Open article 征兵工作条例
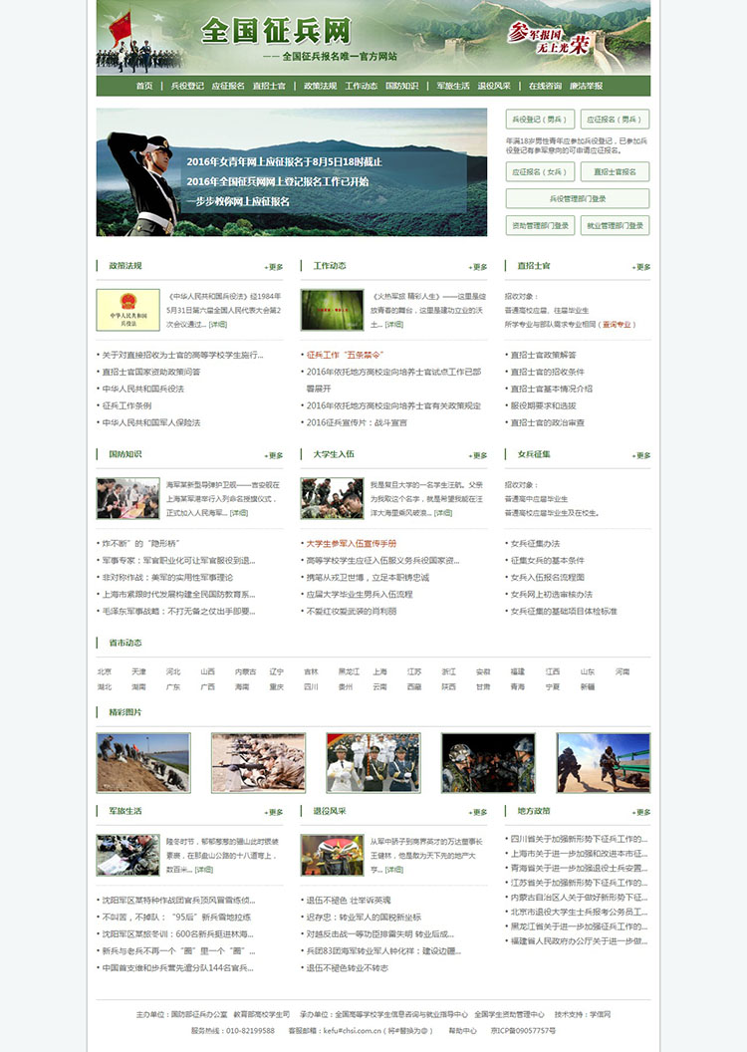 pyautogui.click(x=126, y=405)
